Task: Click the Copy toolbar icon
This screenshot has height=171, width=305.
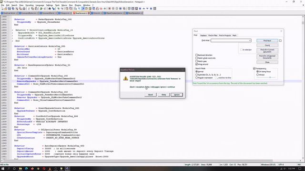Action: pos(32,9)
